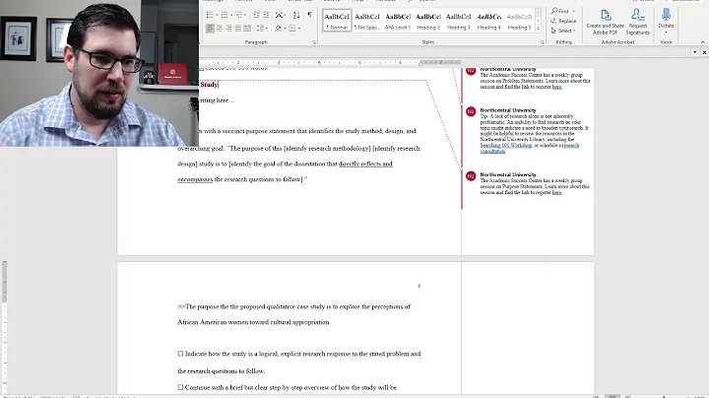Click Create and Share Adobe PDF
This screenshot has height=398, width=709.
(x=605, y=22)
